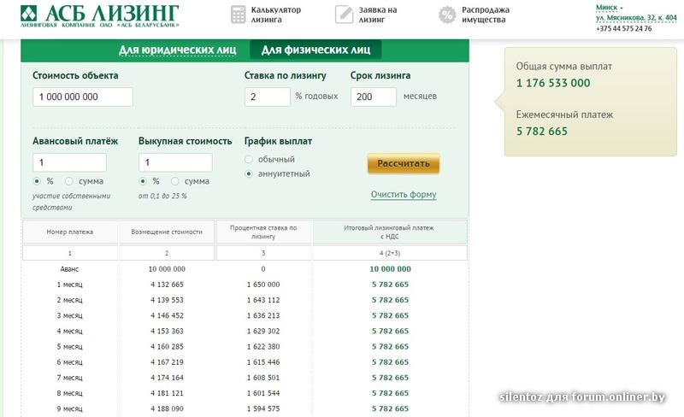Click Очистить форму link

[x=404, y=194]
